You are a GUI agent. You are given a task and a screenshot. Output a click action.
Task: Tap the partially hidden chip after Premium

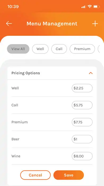point(99,49)
